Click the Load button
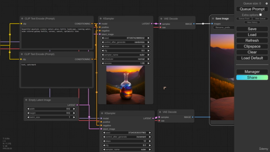Screen dimensions: 270x152 coord(252,35)
